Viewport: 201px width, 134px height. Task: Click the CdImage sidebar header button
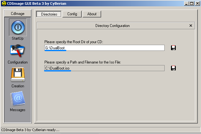click(18, 14)
